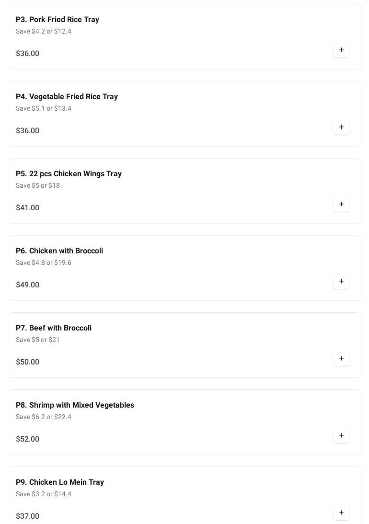Viewport: 369px width, 524px height.
Task: Select the P9. Chicken Lo Mein Tray title
Action: pos(60,482)
